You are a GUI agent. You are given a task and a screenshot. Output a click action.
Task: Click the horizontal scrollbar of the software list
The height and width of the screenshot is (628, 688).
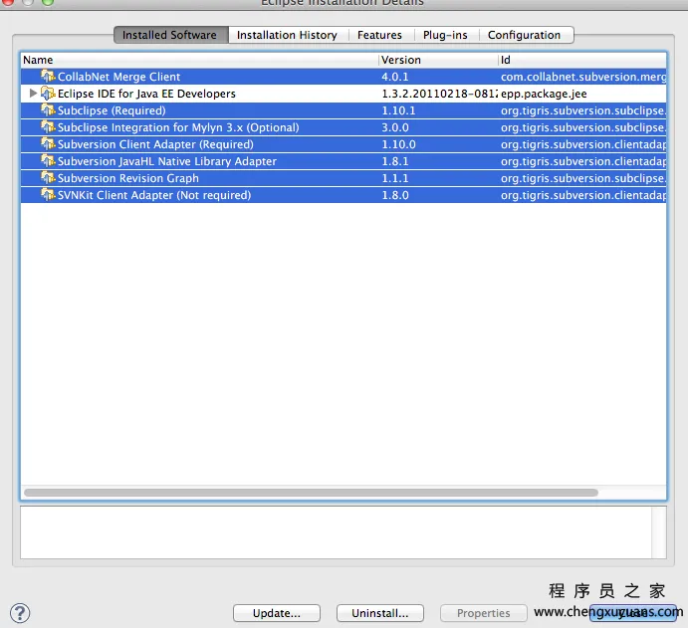311,493
